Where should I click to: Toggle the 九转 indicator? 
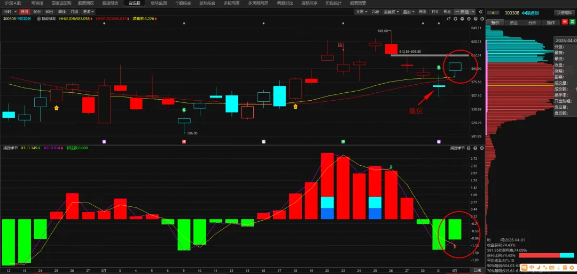(x=376, y=12)
